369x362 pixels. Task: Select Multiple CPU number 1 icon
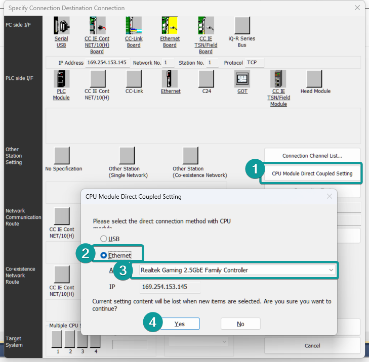(57, 339)
